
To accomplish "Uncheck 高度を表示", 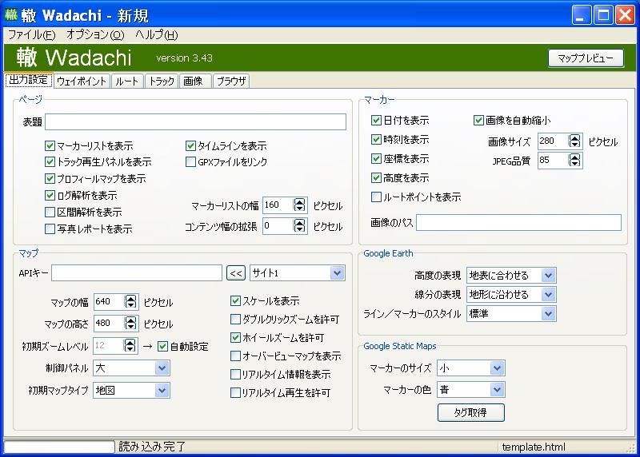I will tap(376, 177).
